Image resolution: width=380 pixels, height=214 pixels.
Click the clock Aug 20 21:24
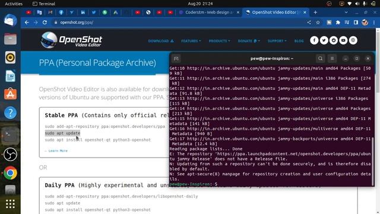(x=200, y=4)
